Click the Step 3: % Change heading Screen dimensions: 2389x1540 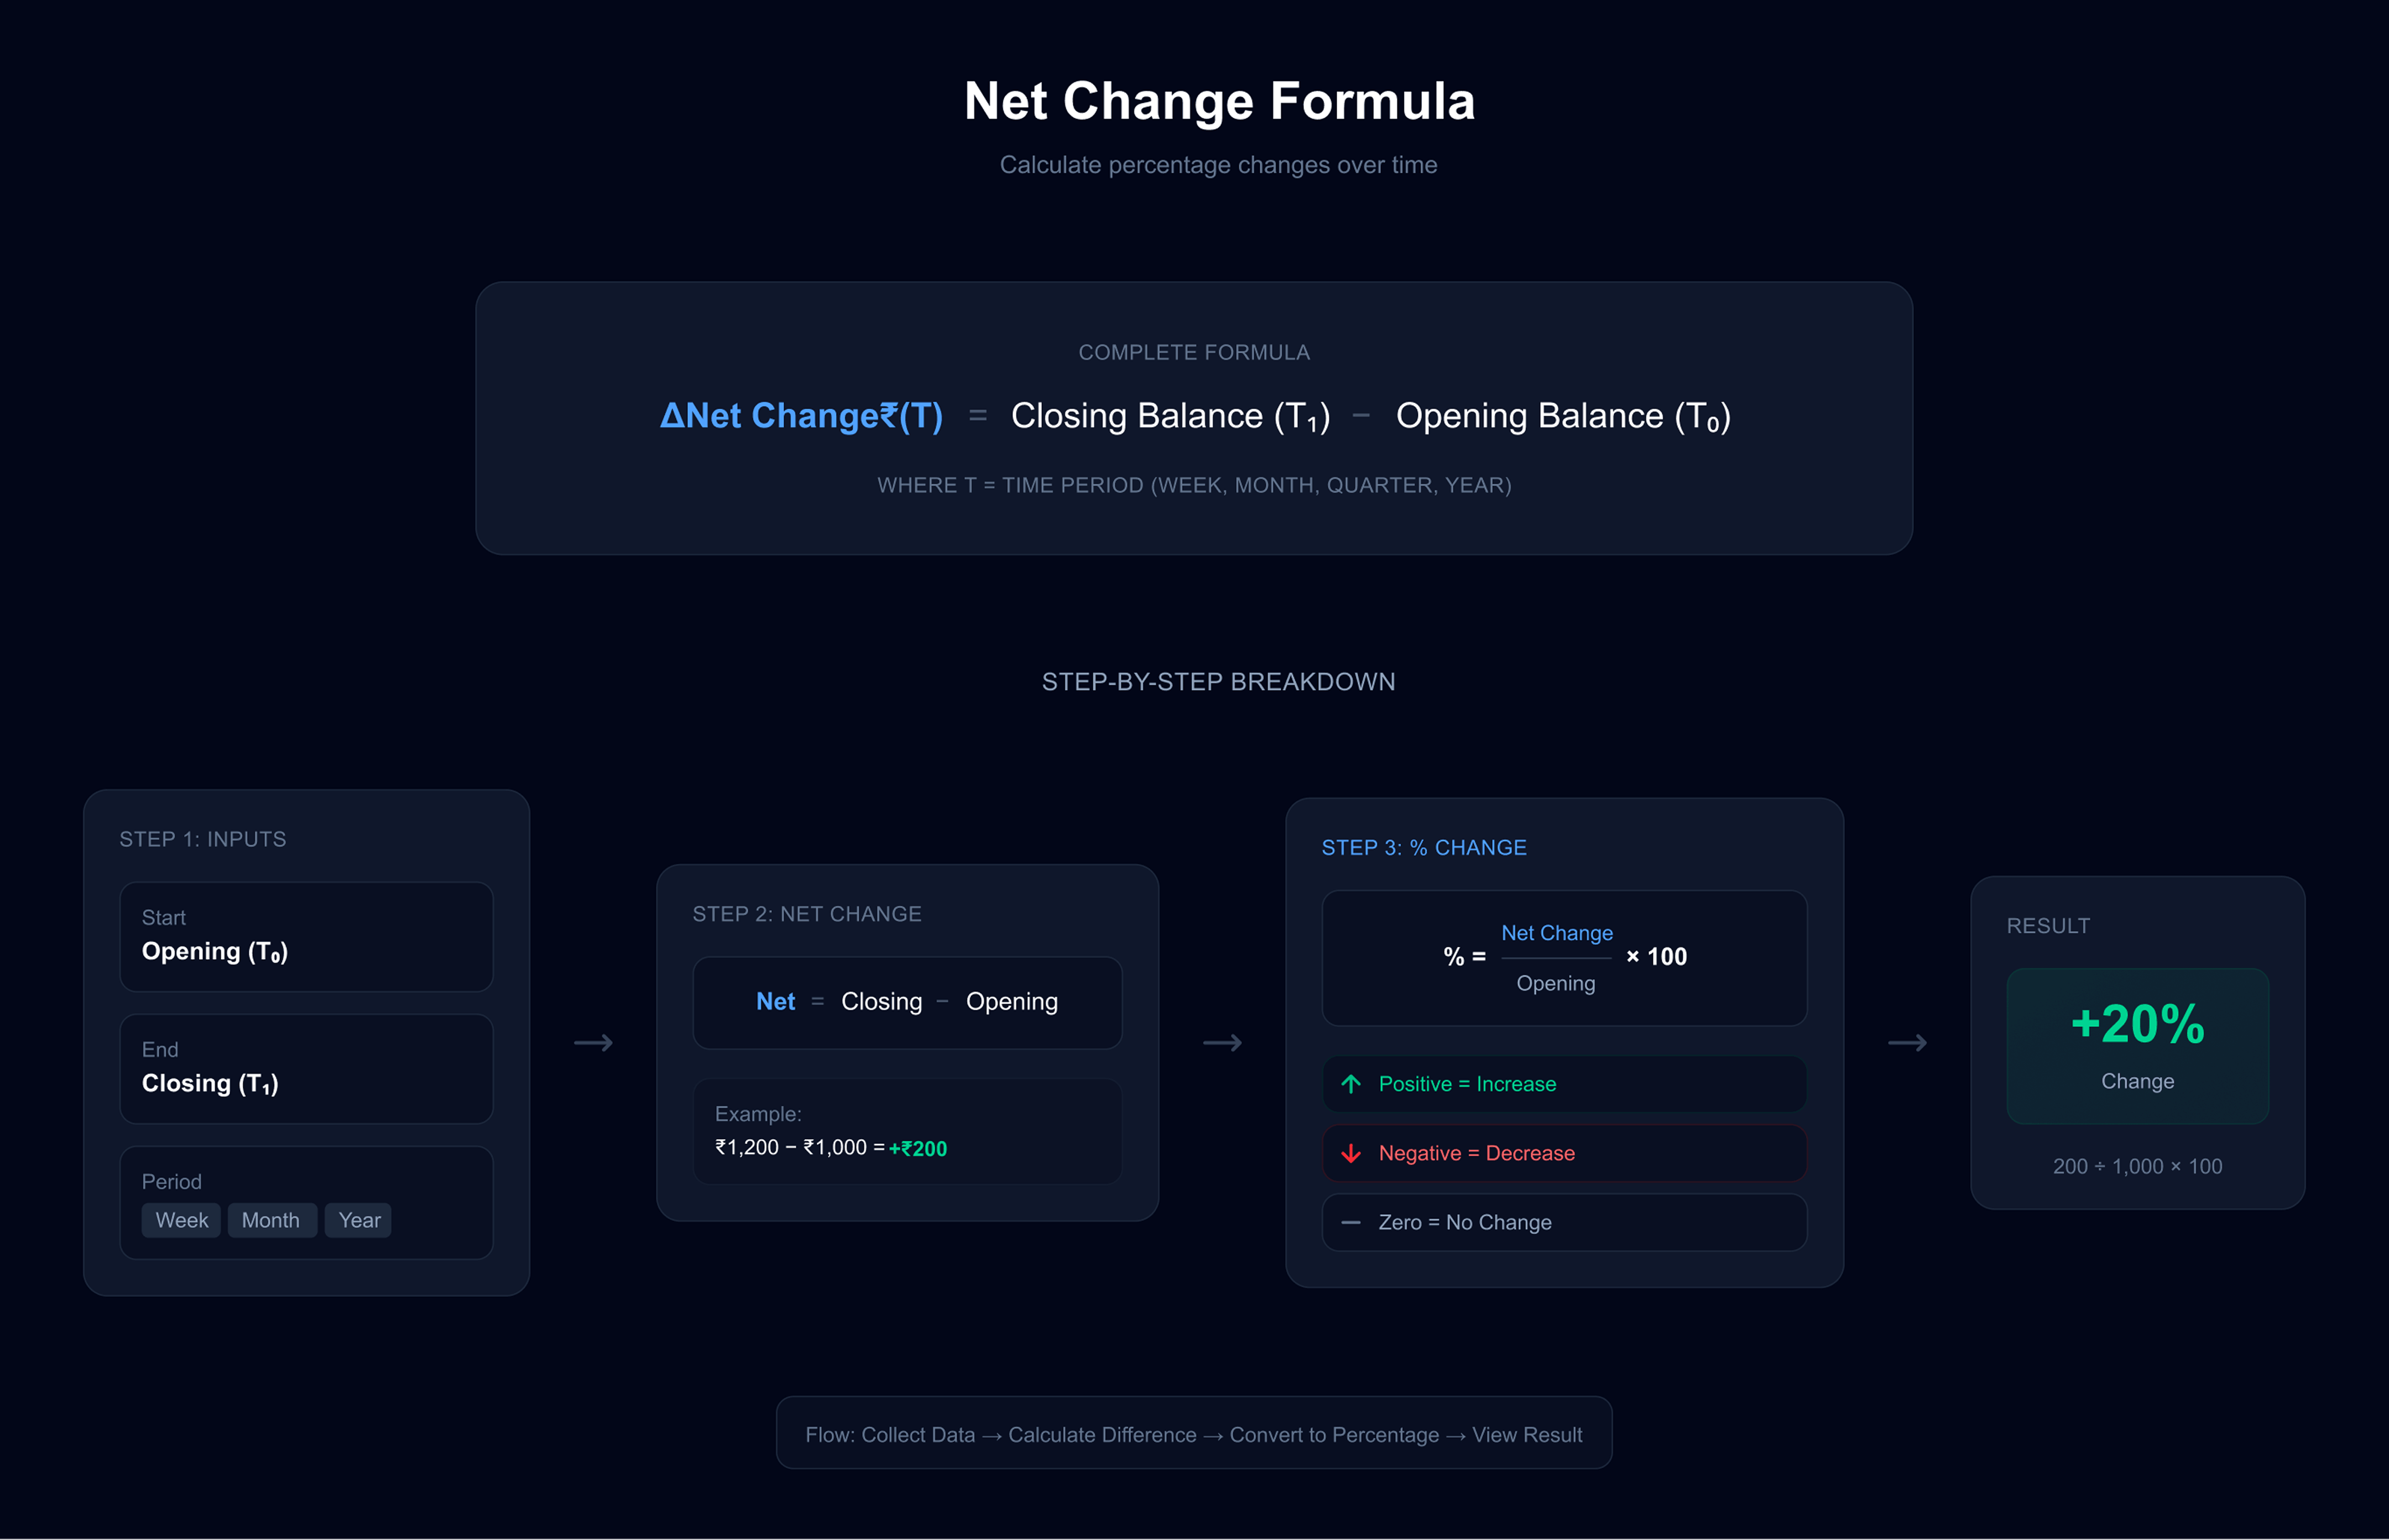coord(1423,848)
